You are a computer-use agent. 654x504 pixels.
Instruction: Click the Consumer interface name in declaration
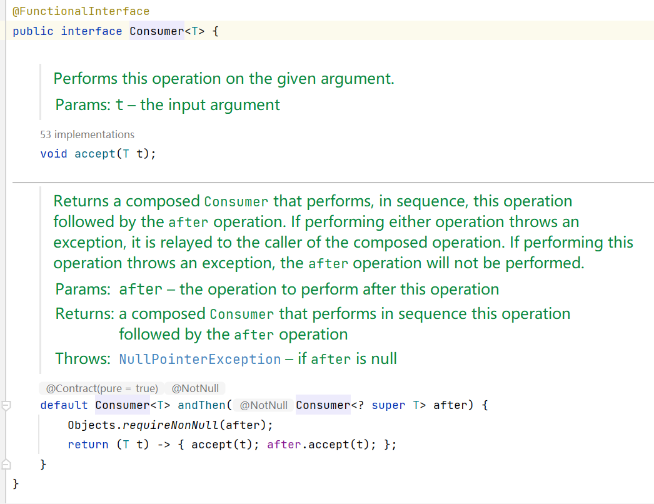click(x=156, y=31)
